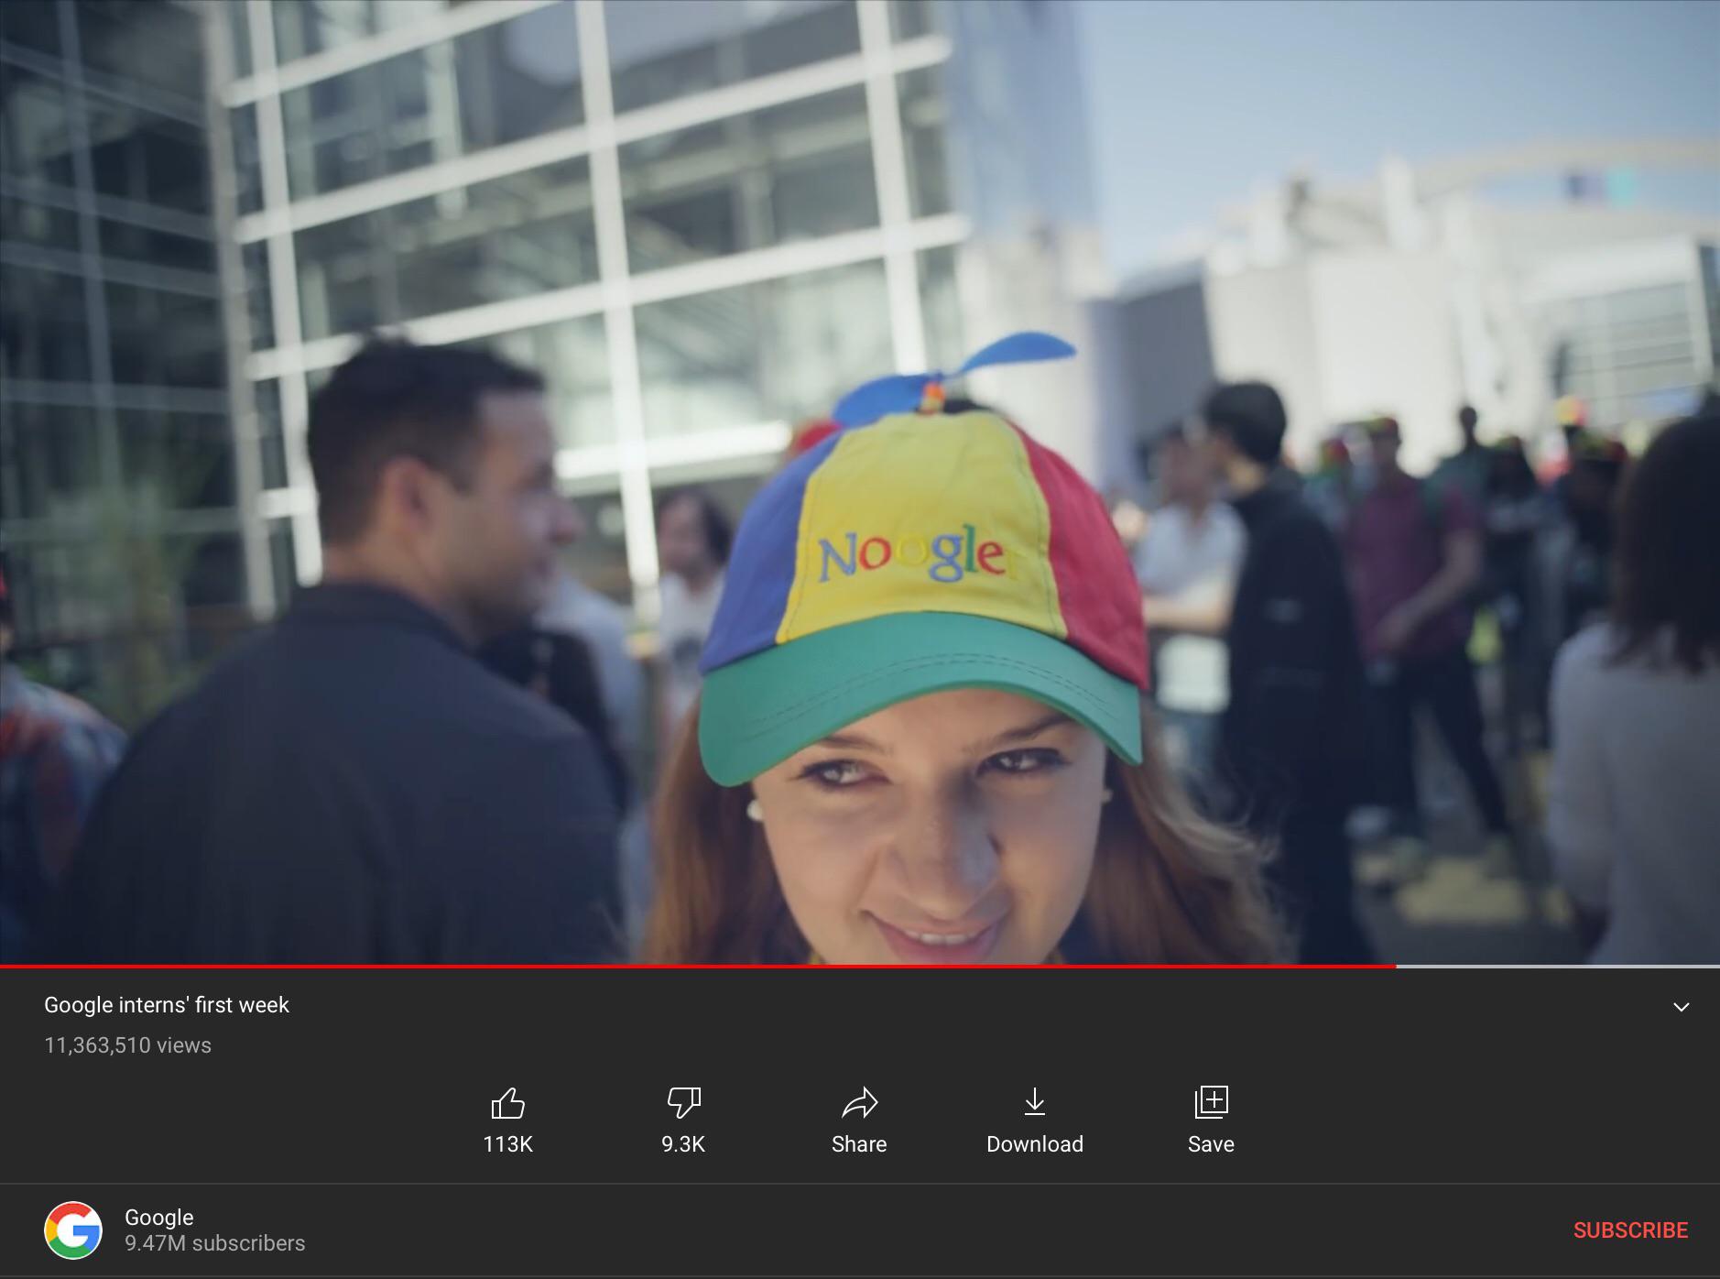Open the Google channel via its avatar
Viewport: 1720px width, 1279px height.
tap(72, 1228)
